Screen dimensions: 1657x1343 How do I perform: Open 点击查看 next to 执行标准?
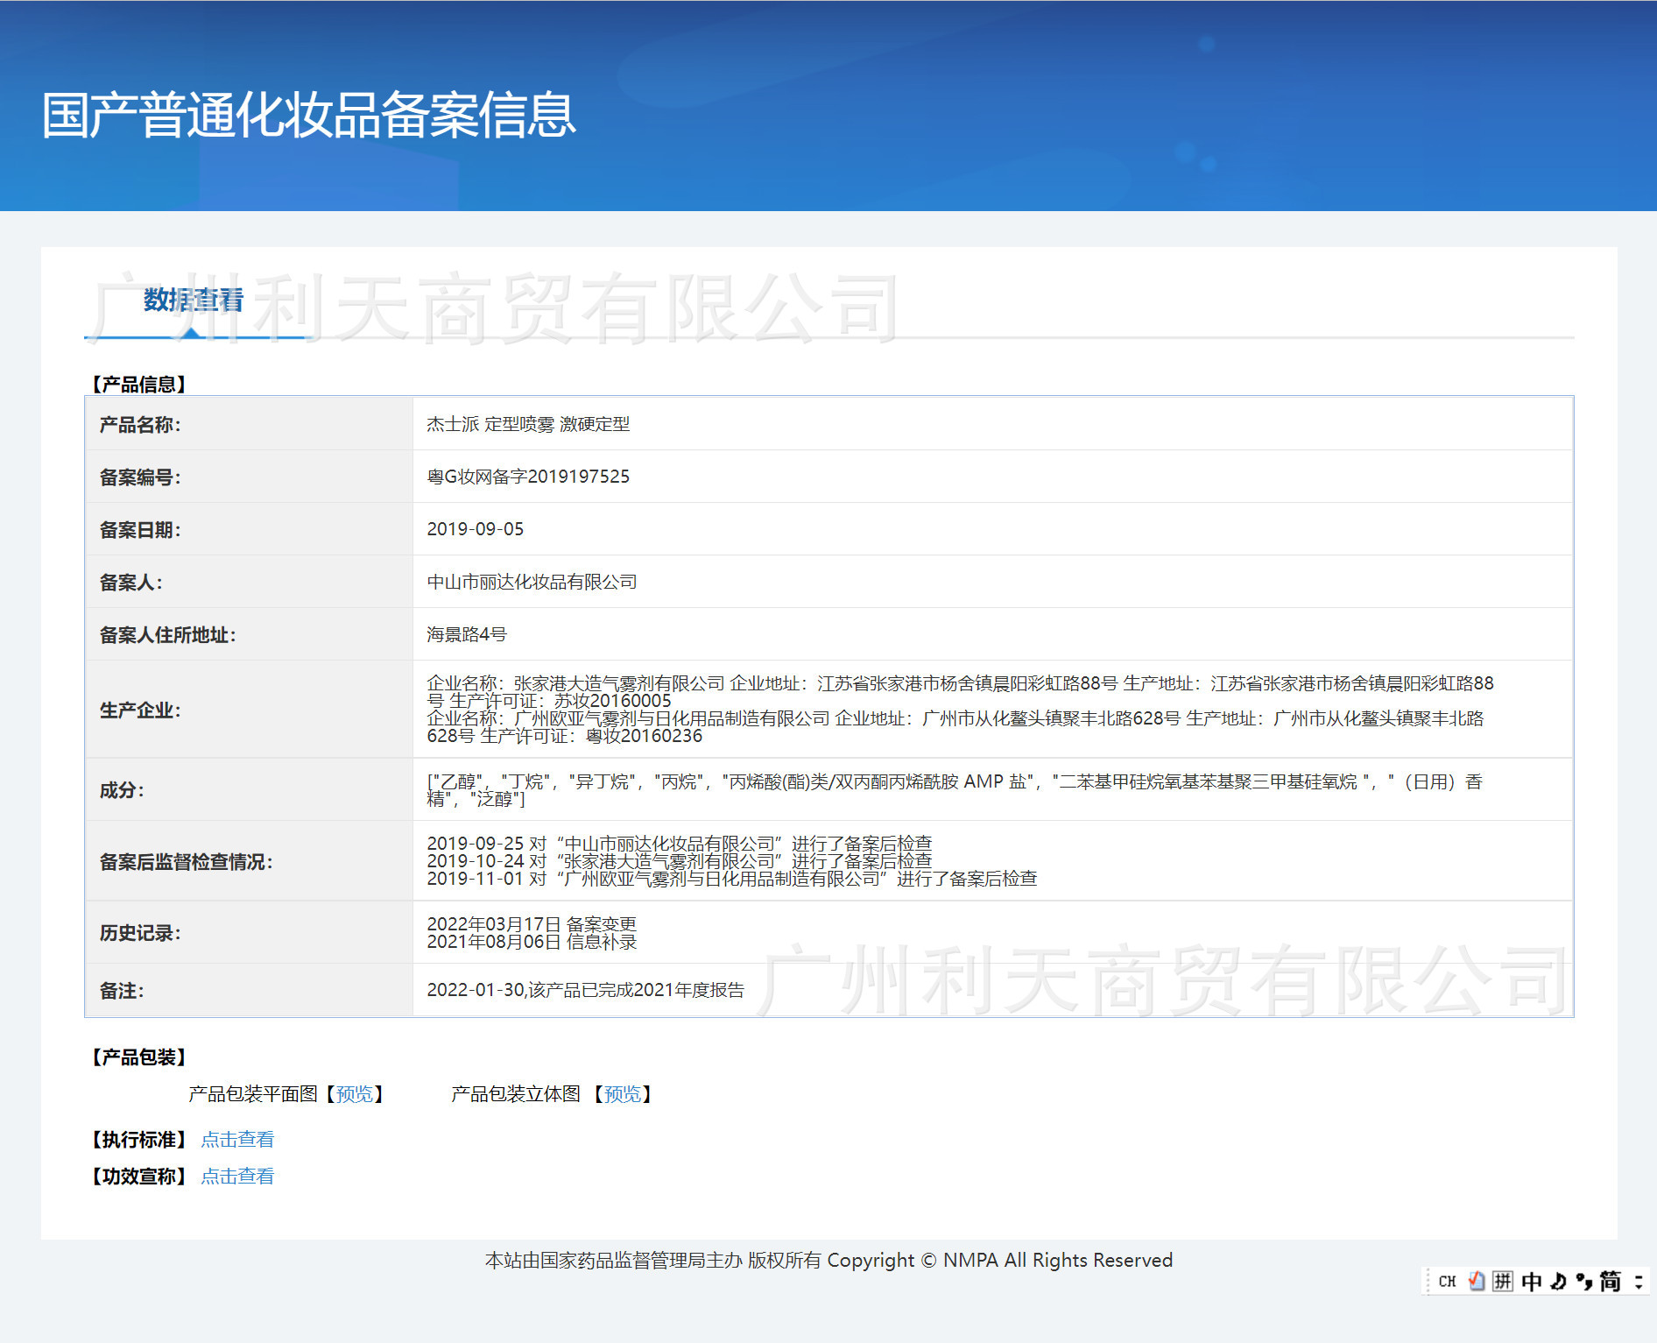pyautogui.click(x=237, y=1140)
